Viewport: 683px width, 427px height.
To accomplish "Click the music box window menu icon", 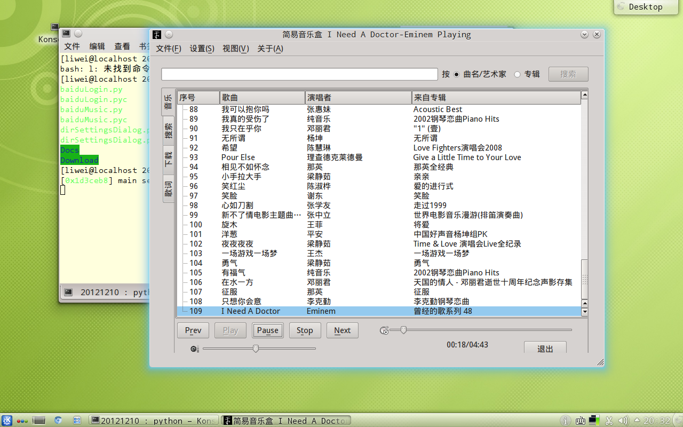I will (157, 35).
